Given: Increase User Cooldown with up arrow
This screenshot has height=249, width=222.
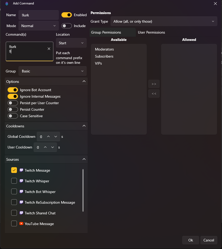Looking at the screenshot, I should pos(45,147).
